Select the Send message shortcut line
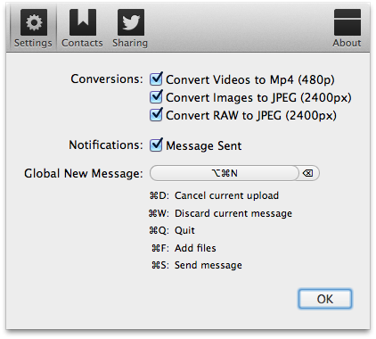This screenshot has height=339, width=376. [x=197, y=265]
